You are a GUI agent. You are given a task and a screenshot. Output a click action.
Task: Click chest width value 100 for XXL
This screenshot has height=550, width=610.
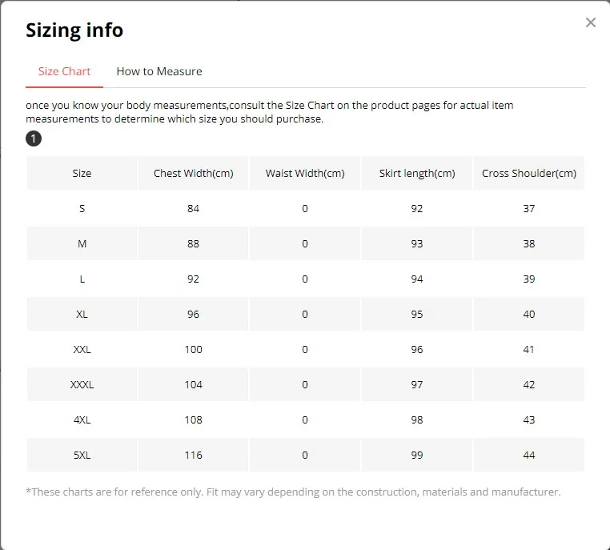coord(193,349)
